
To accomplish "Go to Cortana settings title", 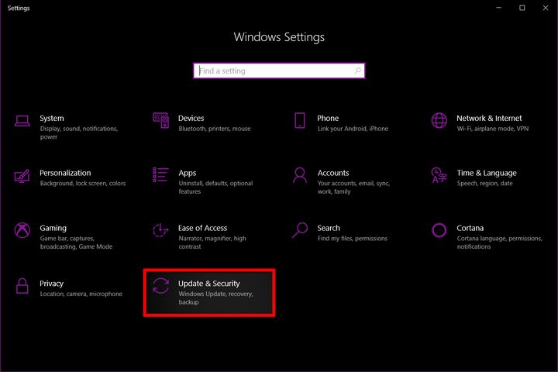I will pos(470,228).
